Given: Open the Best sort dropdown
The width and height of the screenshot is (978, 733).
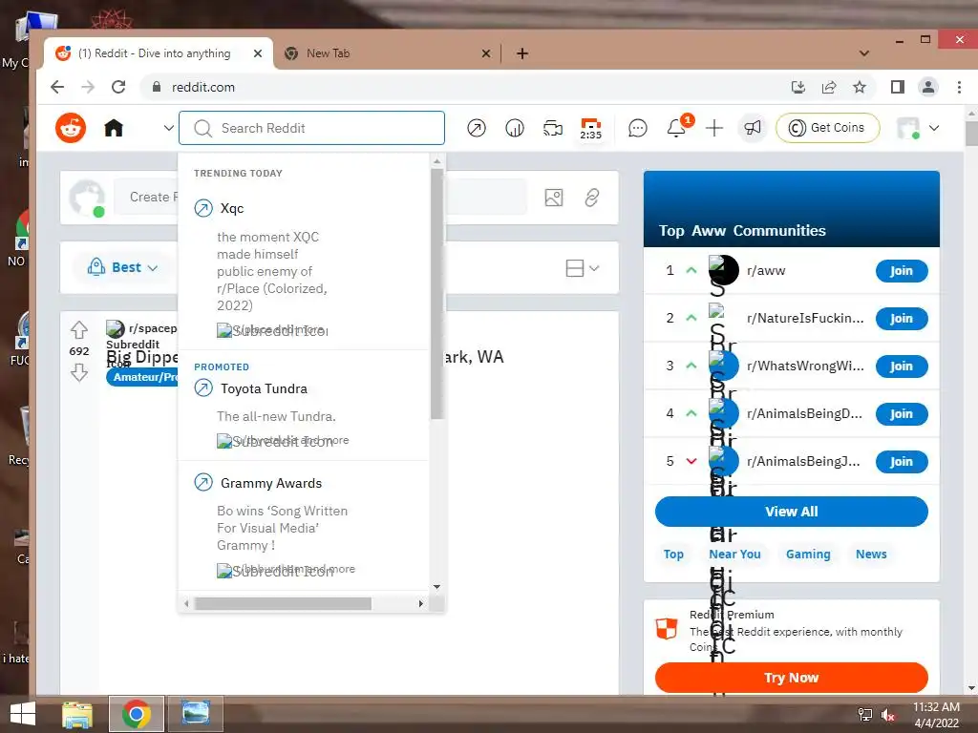Looking at the screenshot, I should [123, 267].
